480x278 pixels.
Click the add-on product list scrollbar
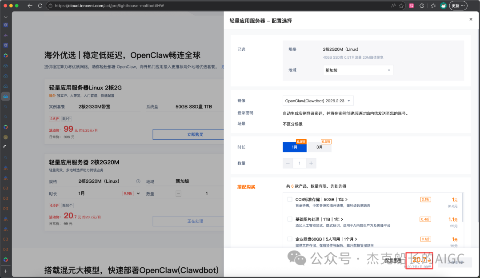click(x=462, y=207)
